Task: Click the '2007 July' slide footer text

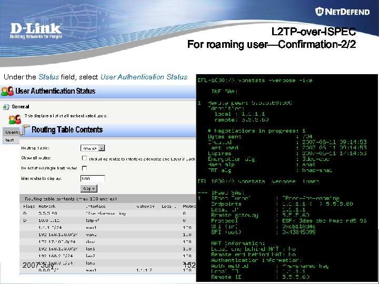Action: [x=38, y=265]
